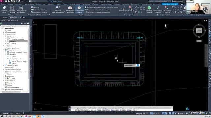Click the ViewCube Сверху face

tap(199, 30)
